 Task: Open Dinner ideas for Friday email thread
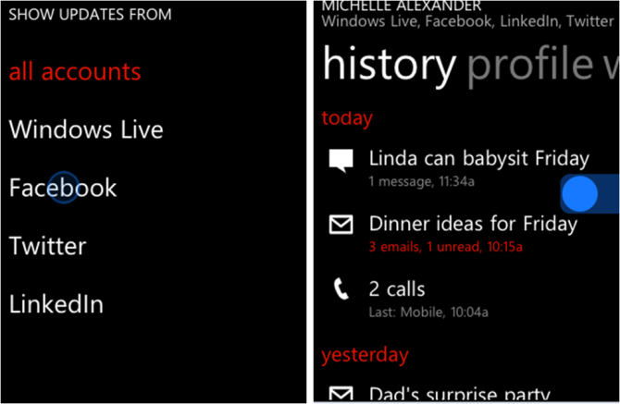pyautogui.click(x=473, y=224)
